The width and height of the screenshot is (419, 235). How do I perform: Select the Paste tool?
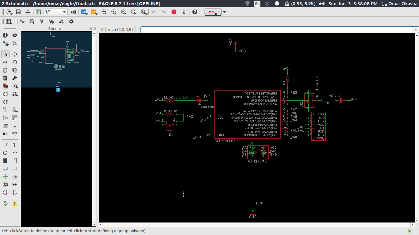(15, 70)
